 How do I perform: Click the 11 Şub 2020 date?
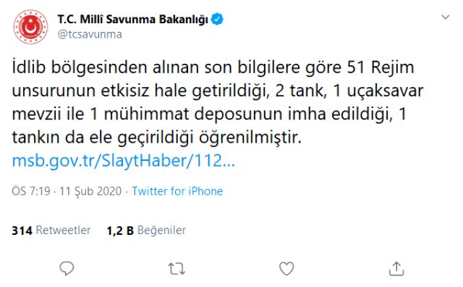(90, 191)
